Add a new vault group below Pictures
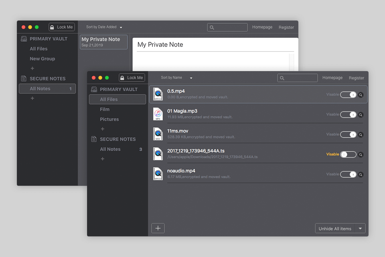The image size is (385, 257). click(x=103, y=129)
